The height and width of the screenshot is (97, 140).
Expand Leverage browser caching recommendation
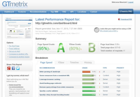(x=50, y=79)
